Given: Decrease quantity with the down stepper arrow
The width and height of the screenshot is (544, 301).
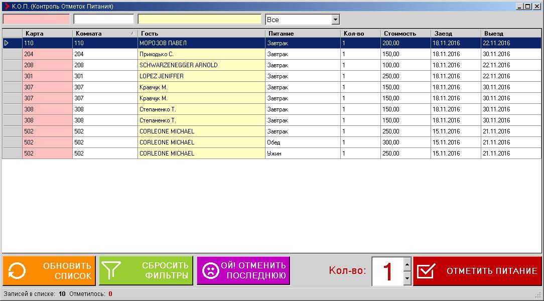Looking at the screenshot, I should 407,278.
